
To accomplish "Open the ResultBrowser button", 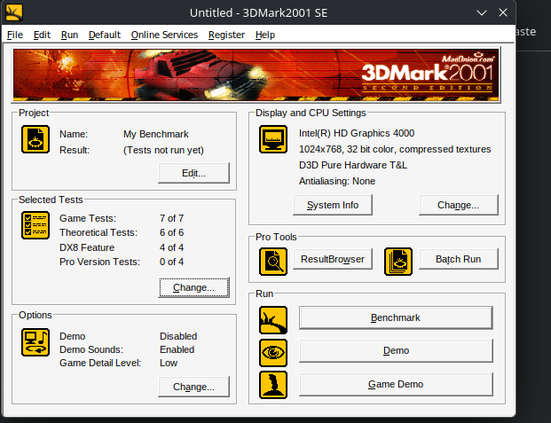I will coord(333,259).
